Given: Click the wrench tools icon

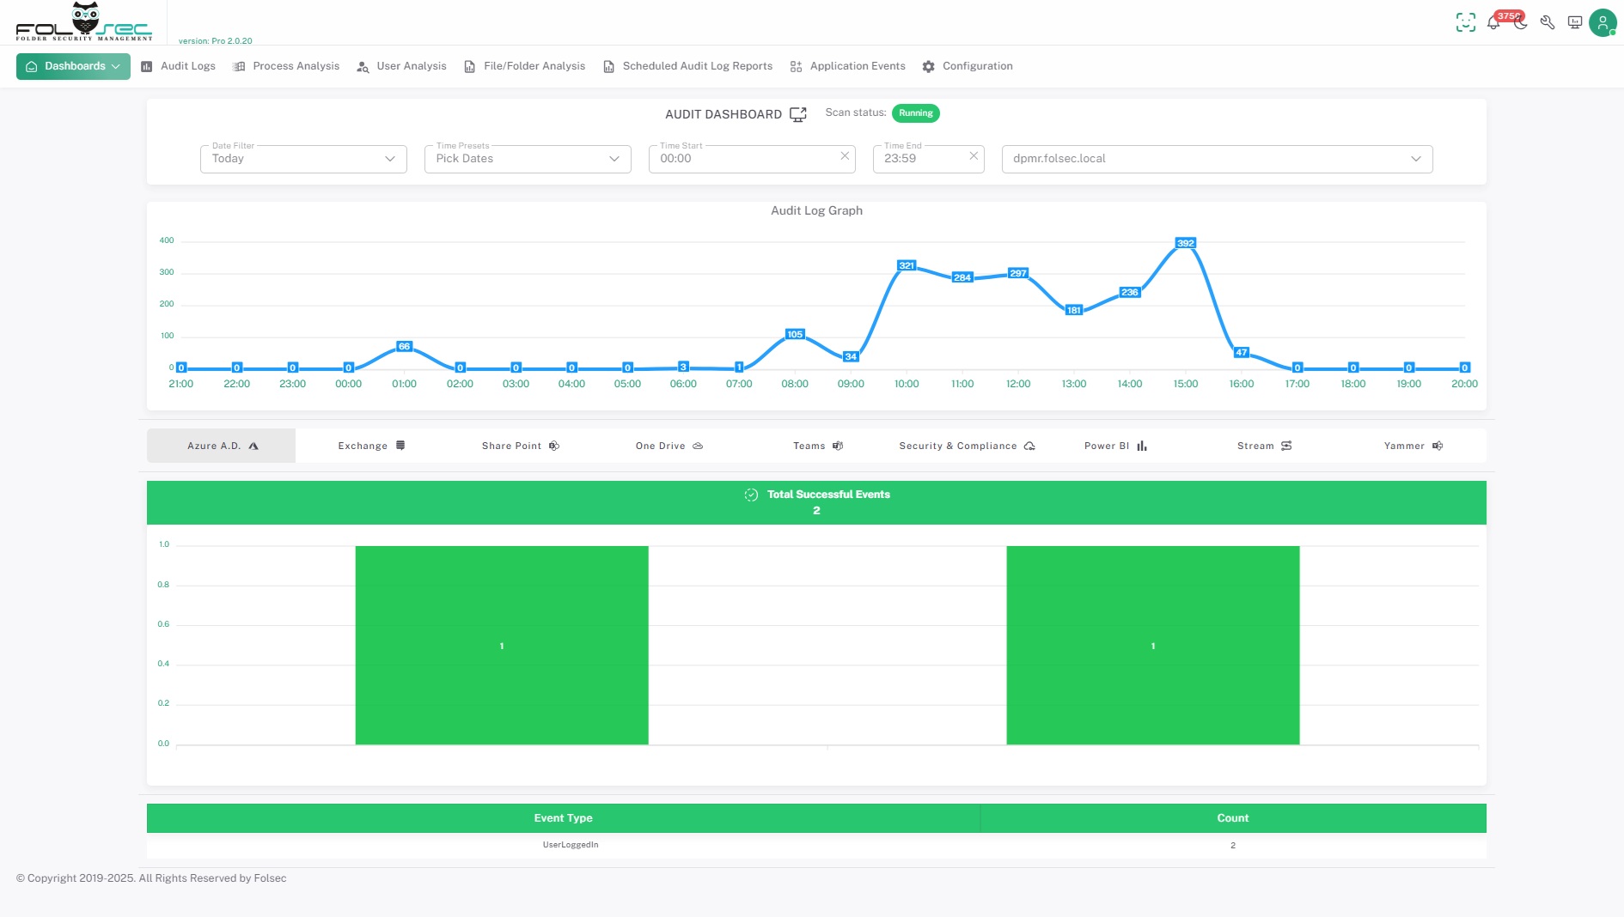Looking at the screenshot, I should [x=1548, y=23].
